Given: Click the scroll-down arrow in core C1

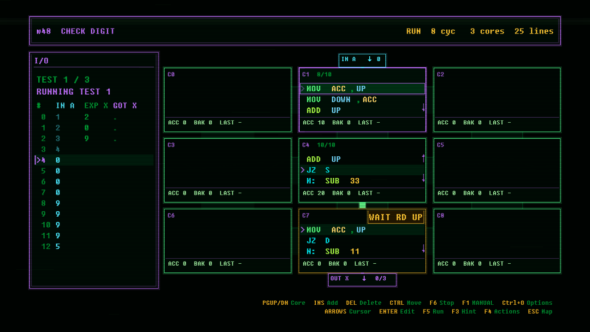Looking at the screenshot, I should coord(423,107).
